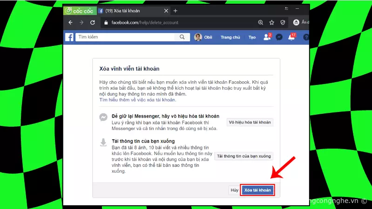Click the zoom magnifier icon in address bar
Image resolution: width=372 pixels, height=209 pixels.
tap(261, 22)
